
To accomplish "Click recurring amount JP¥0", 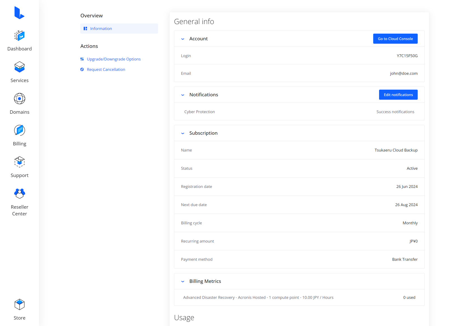I will [413, 241].
